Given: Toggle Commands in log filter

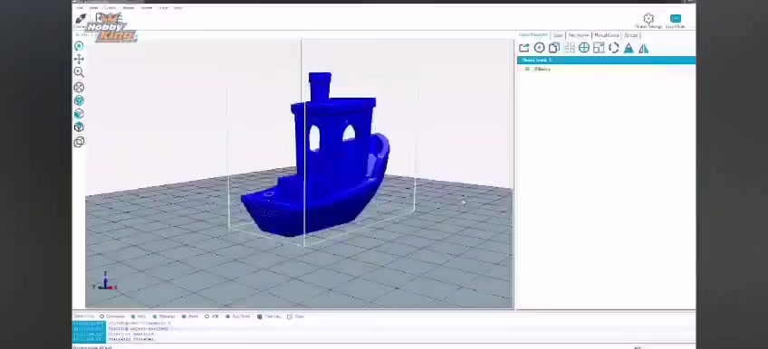Looking at the screenshot, I should pos(112,316).
